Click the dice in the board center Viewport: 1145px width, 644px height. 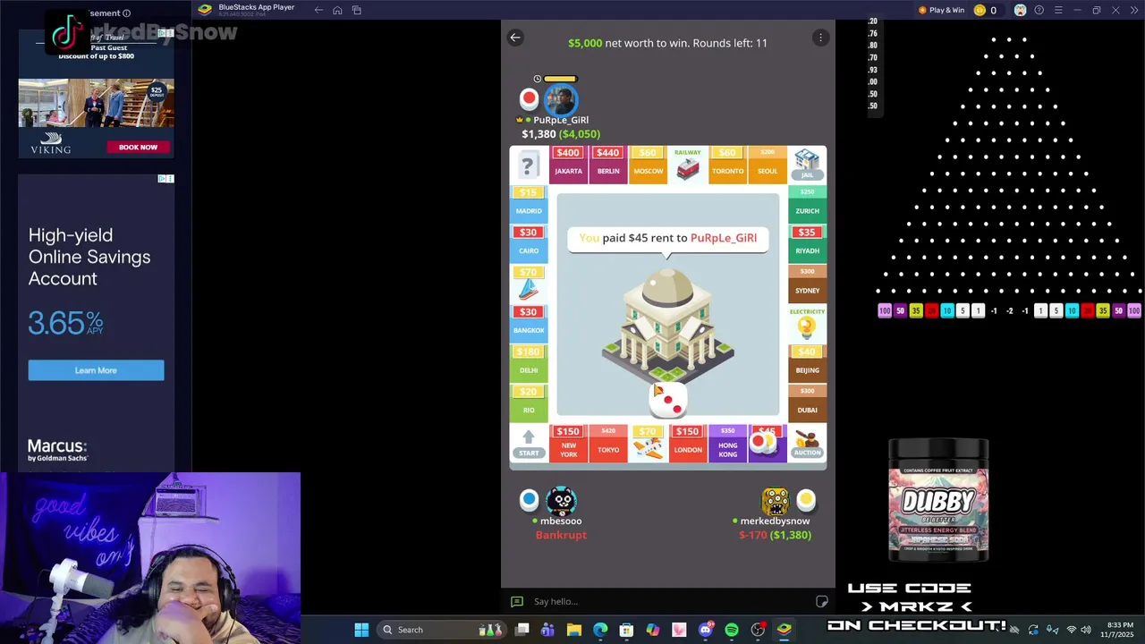(667, 400)
